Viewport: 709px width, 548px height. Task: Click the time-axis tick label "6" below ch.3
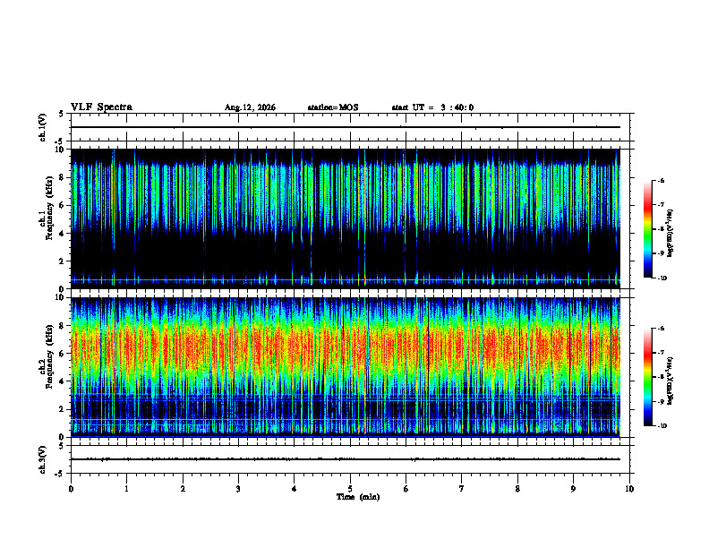point(406,489)
